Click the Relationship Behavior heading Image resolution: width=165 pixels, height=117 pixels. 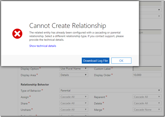click(35, 85)
